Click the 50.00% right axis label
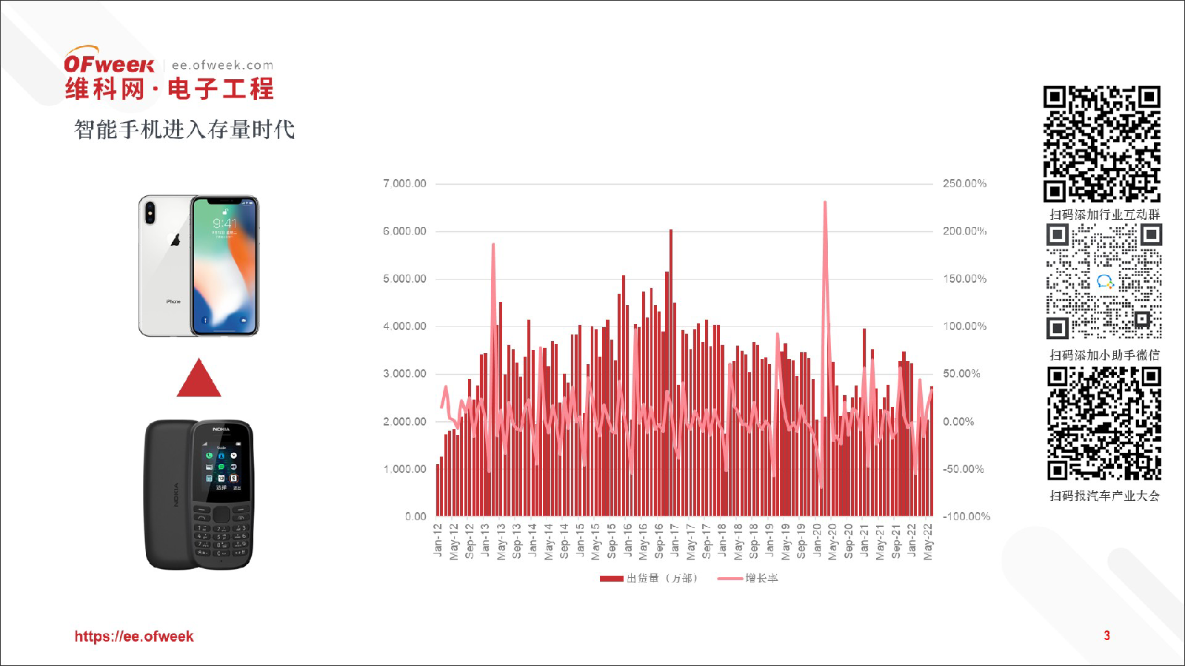The width and height of the screenshot is (1185, 666). click(961, 374)
